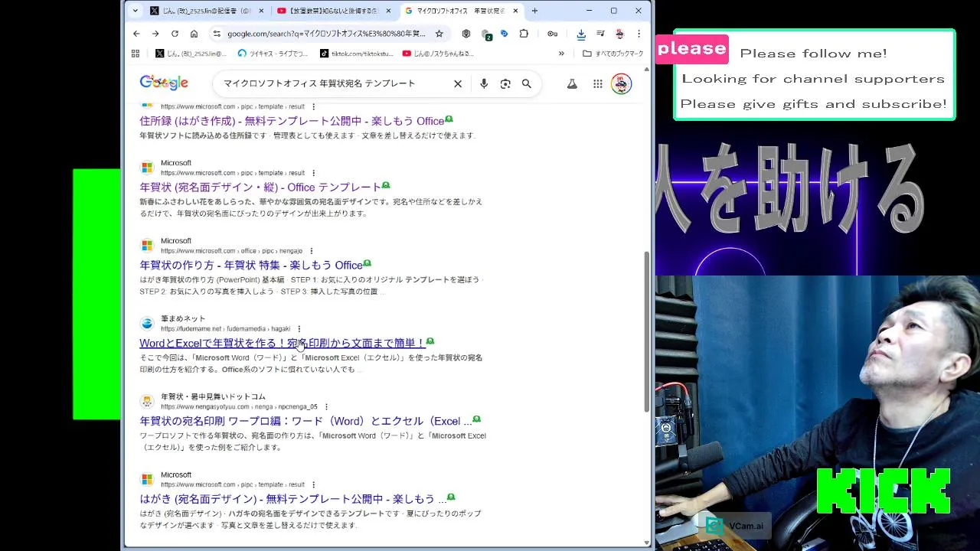
Task: Open the media control icon
Action: click(x=600, y=34)
